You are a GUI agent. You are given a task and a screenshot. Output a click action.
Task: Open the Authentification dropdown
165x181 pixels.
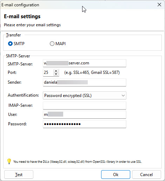coord(85,96)
